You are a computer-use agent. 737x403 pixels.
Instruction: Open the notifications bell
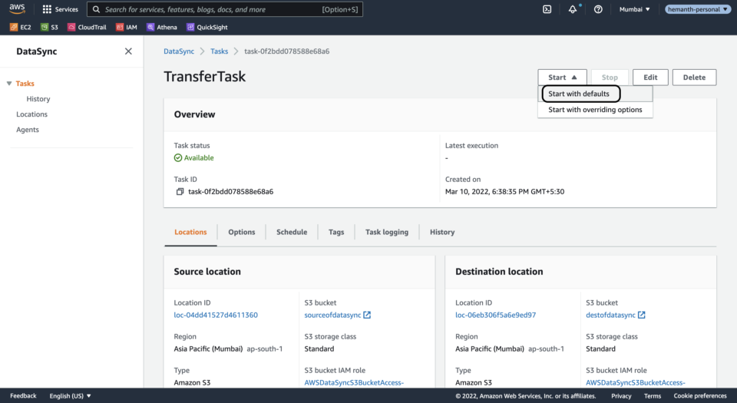click(x=573, y=9)
